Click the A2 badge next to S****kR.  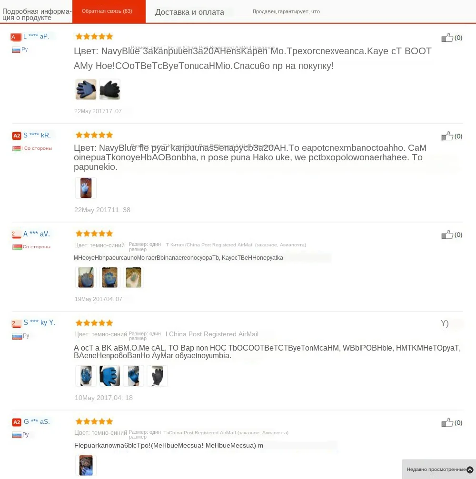click(x=17, y=136)
